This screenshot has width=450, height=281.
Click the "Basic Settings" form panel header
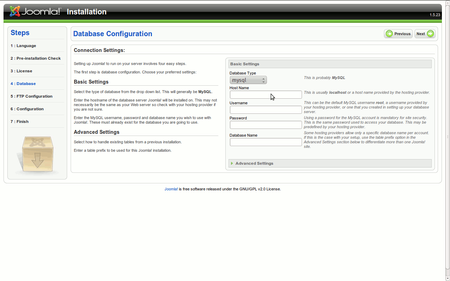pyautogui.click(x=330, y=64)
